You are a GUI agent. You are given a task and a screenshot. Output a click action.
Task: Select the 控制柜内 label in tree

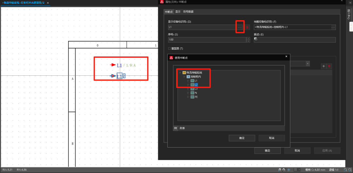(196, 76)
